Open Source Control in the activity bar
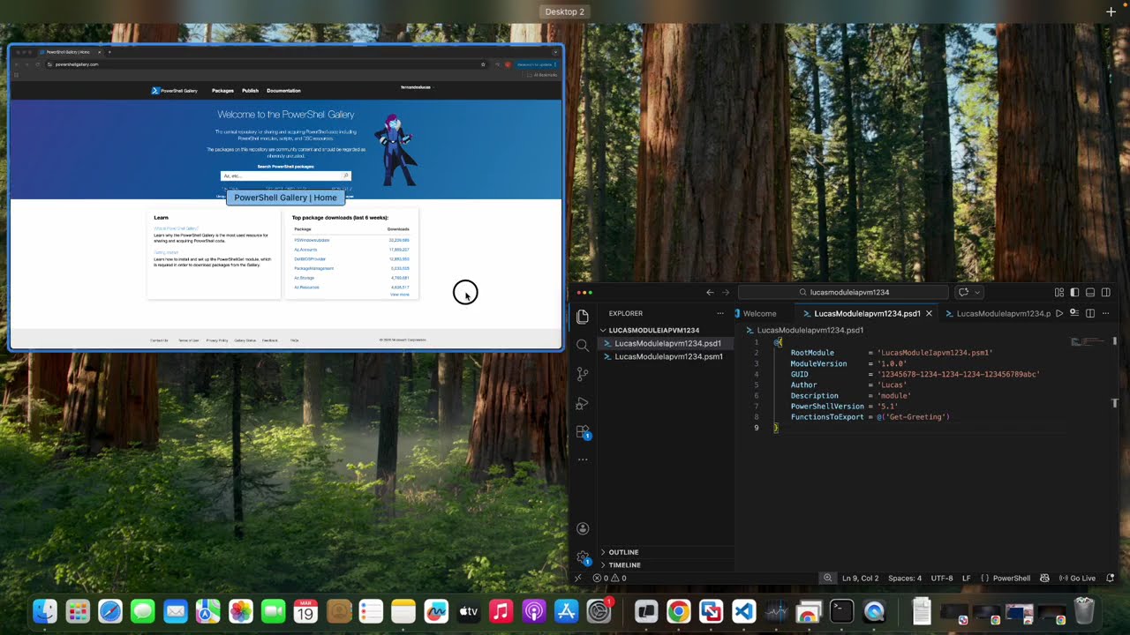The image size is (1130, 635). pyautogui.click(x=583, y=374)
